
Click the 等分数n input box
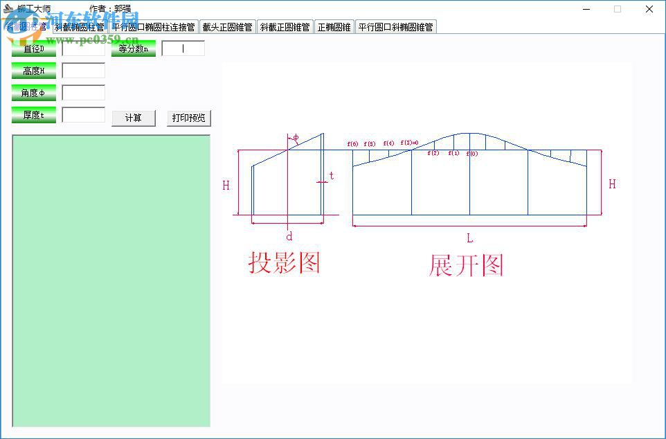point(182,48)
